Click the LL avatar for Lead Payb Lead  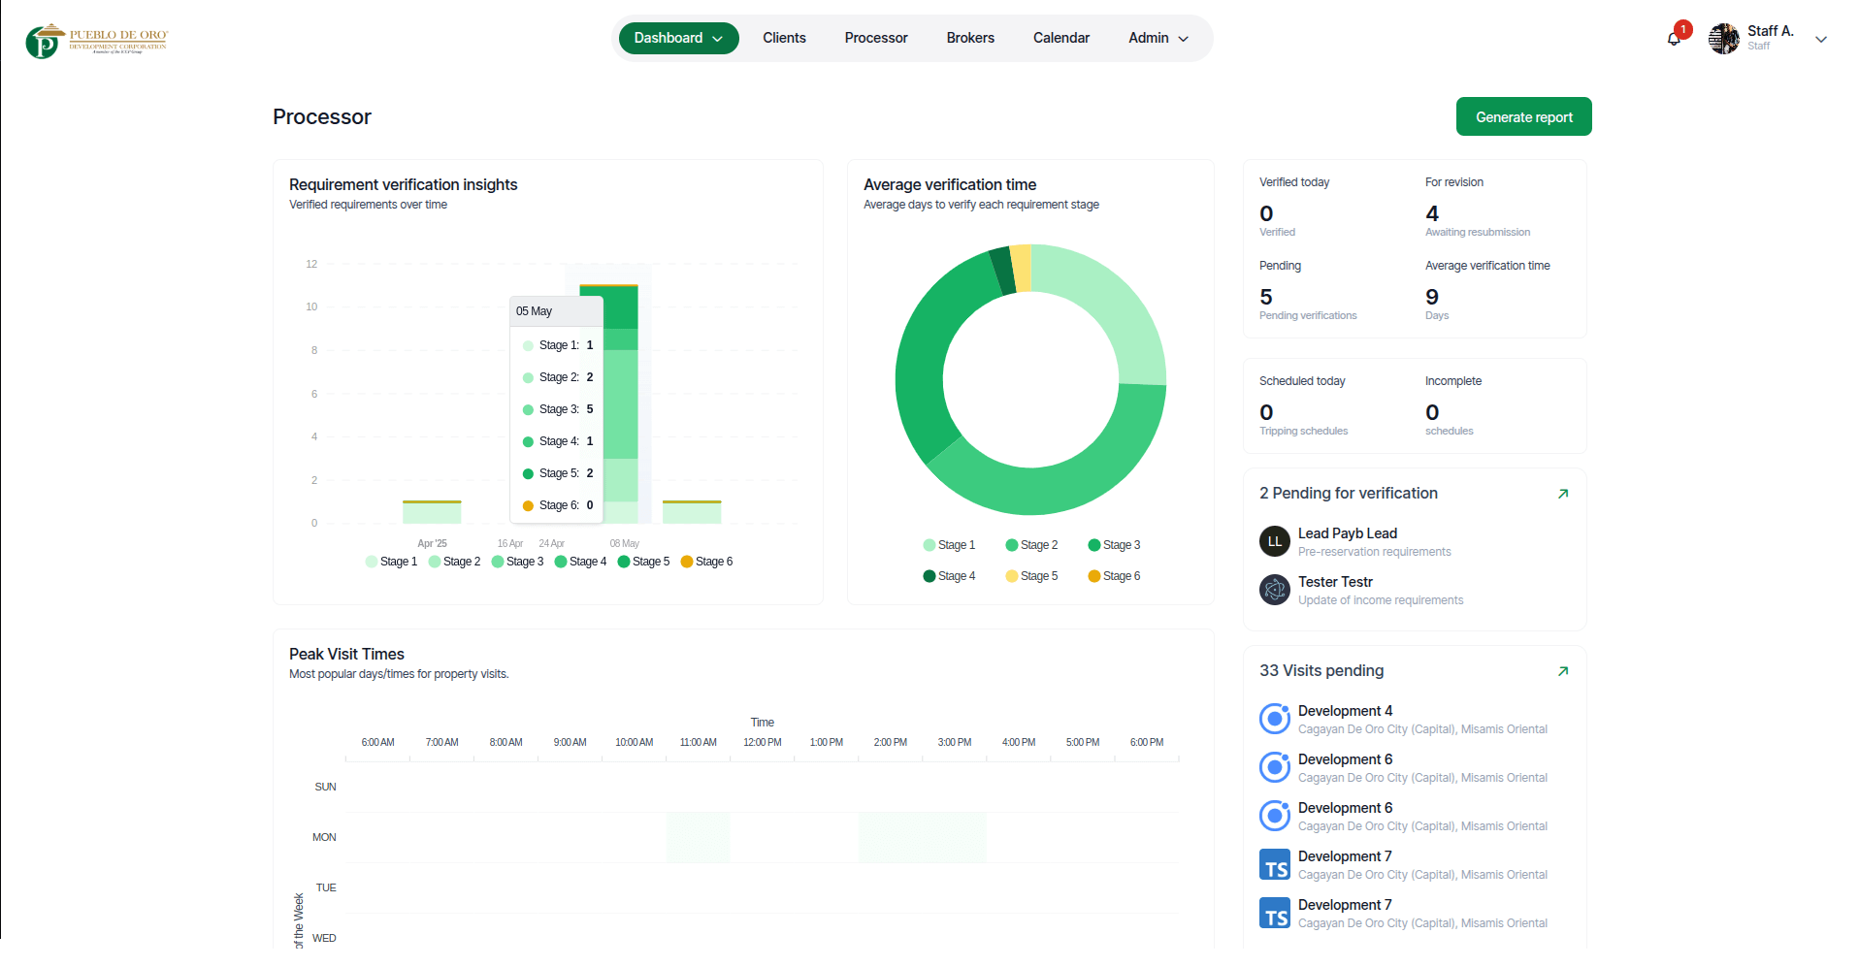(x=1274, y=541)
